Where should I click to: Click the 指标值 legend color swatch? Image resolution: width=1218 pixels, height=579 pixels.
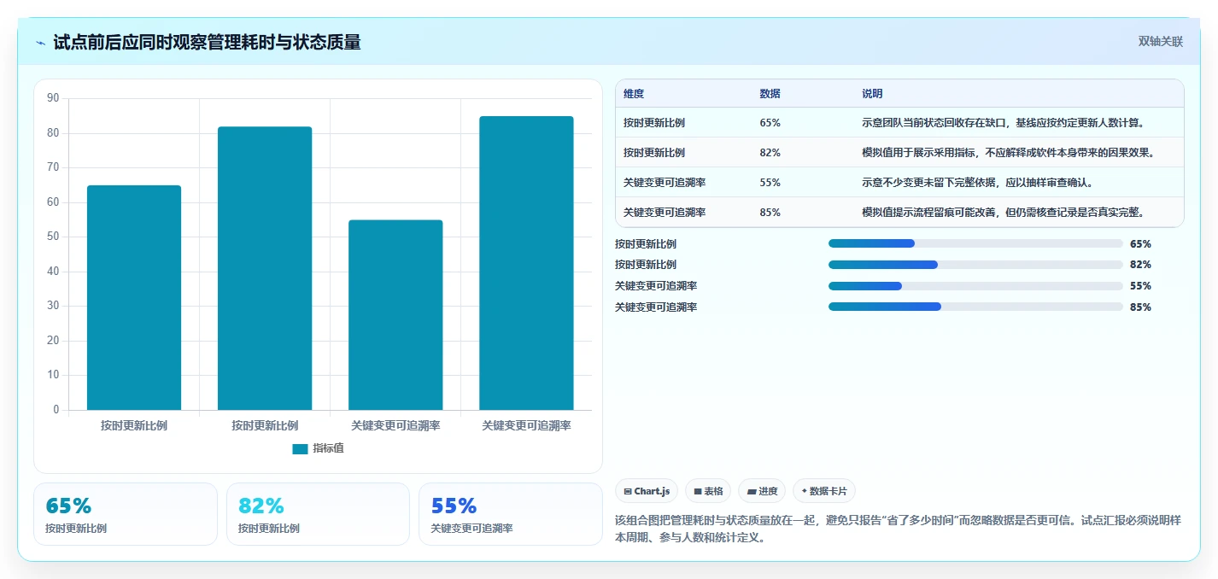coord(300,448)
